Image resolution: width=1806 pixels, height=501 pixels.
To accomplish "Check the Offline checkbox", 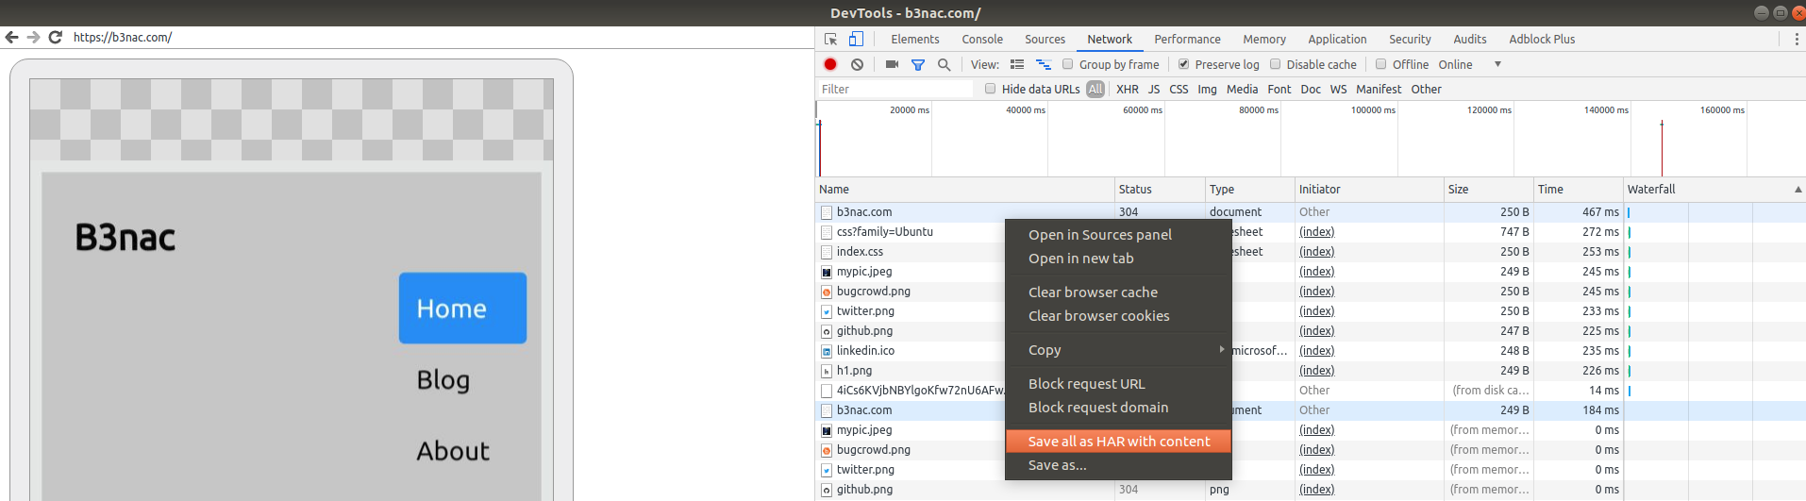I will pyautogui.click(x=1380, y=64).
